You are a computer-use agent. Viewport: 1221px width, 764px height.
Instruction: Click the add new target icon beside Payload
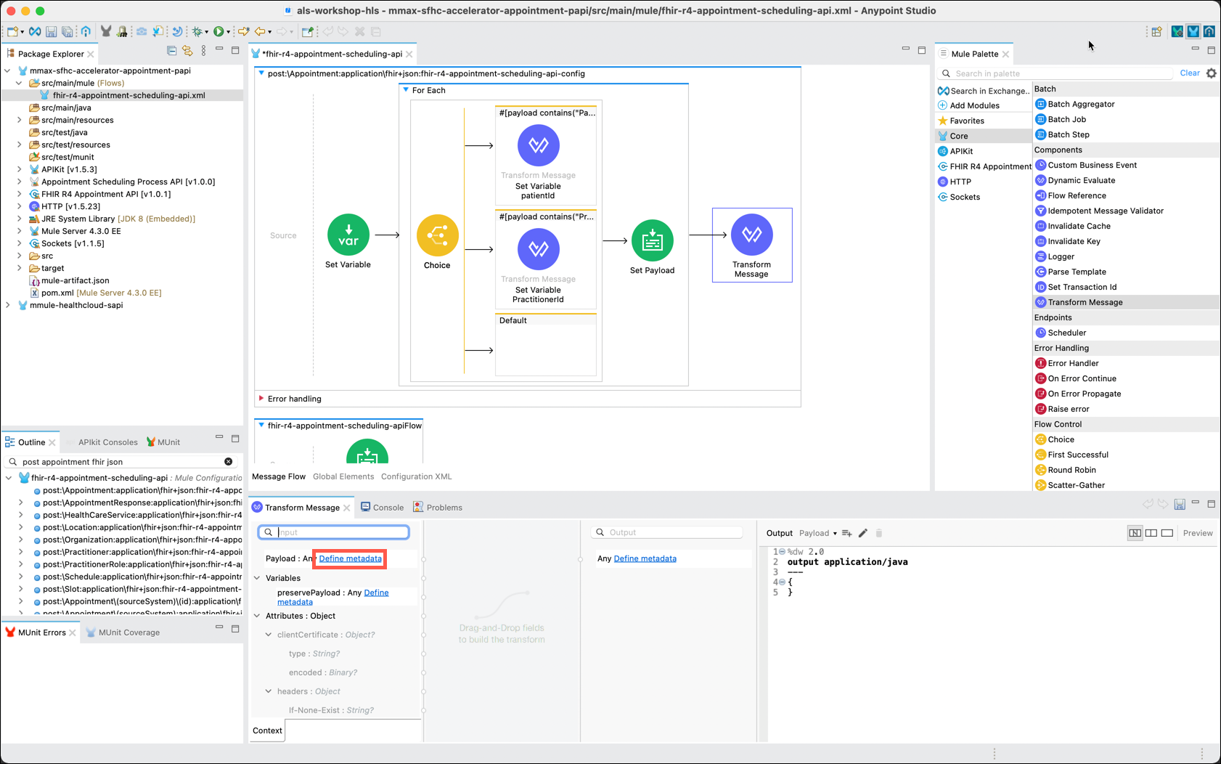click(x=846, y=533)
